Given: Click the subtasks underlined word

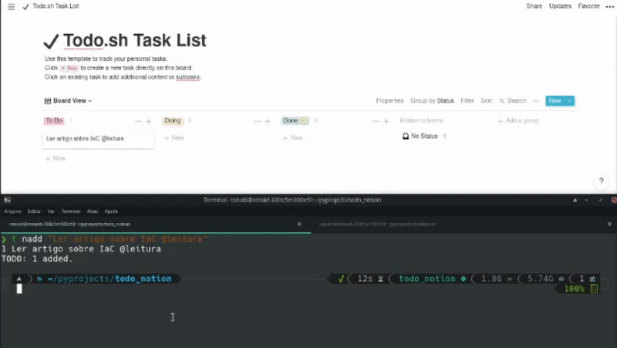Looking at the screenshot, I should coord(187,77).
